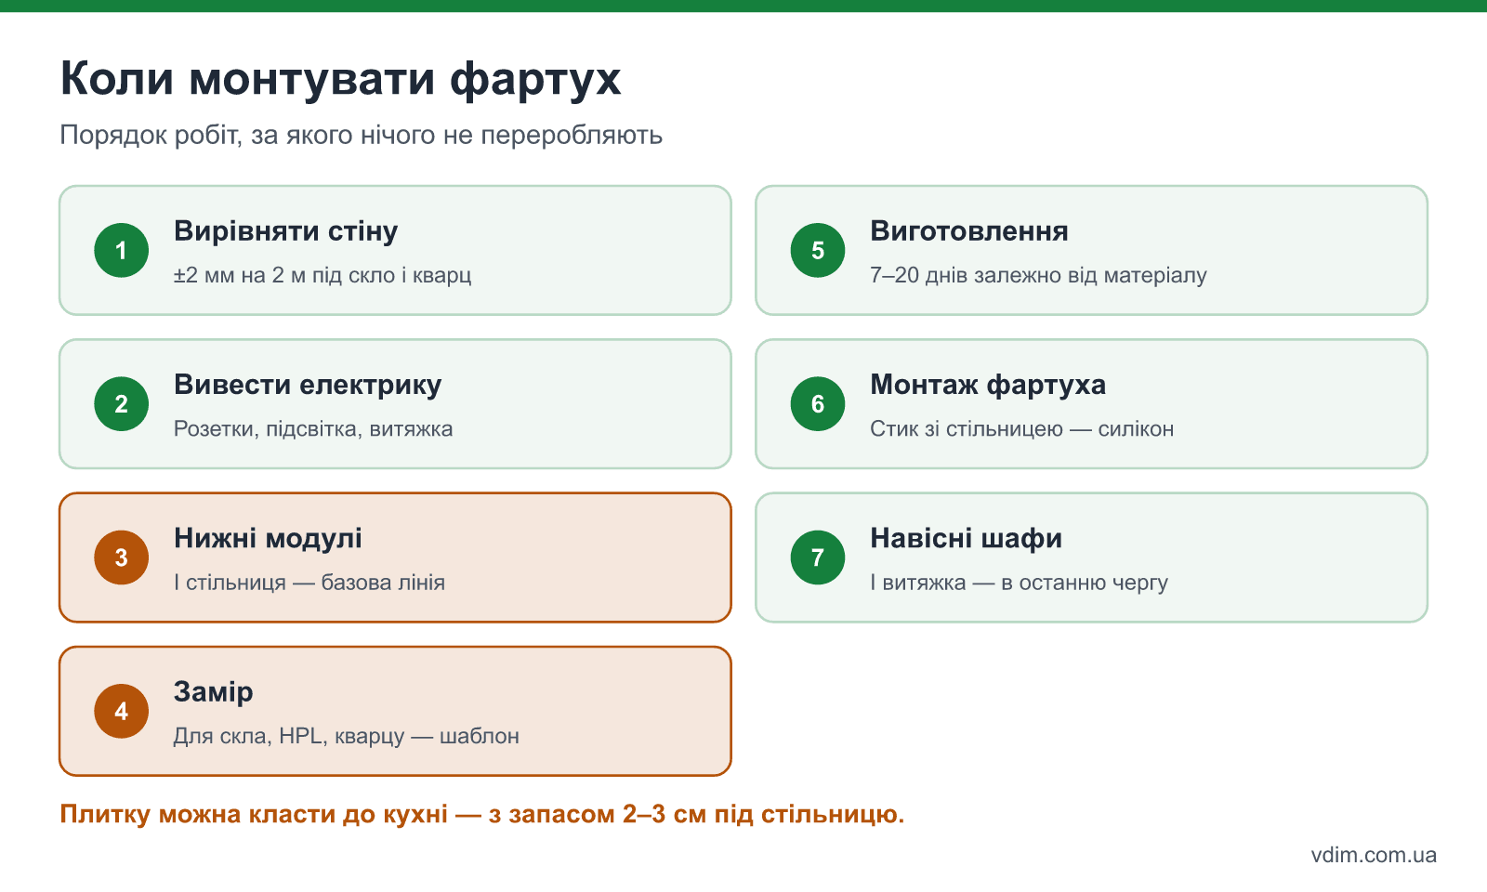Click the orange number 3 circle

(122, 557)
